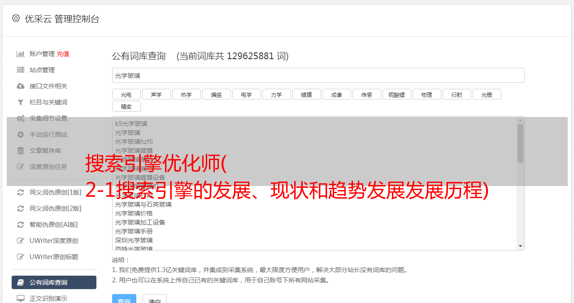This screenshot has height=303, width=574.
Task: Select the 光学玻璃加工设备 result line
Action: pyautogui.click(x=140, y=222)
